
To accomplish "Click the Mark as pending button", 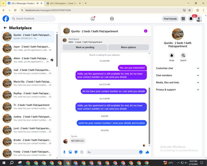I will click(85, 47).
